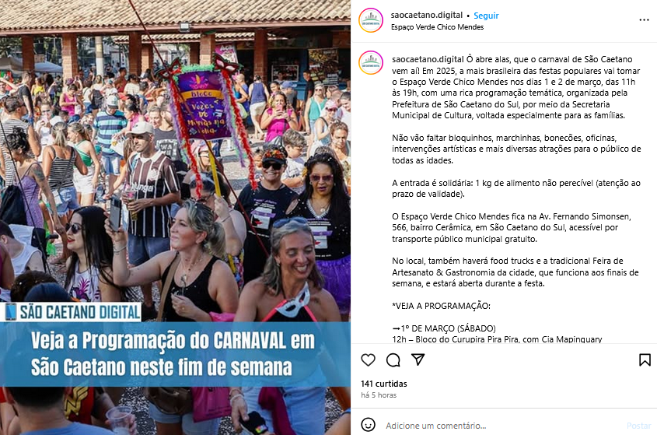
Task: Follow the account via Seguir
Action: [x=486, y=16]
